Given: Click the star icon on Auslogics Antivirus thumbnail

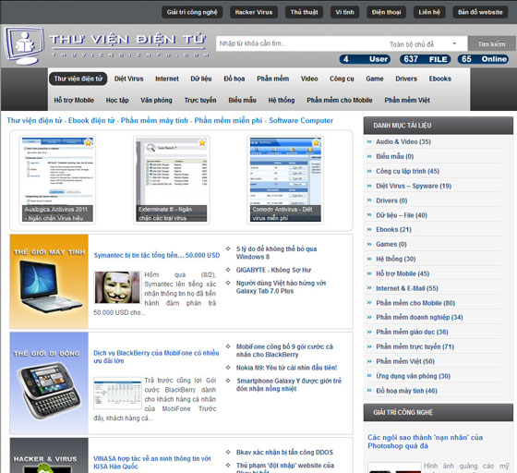Looking at the screenshot, I should [88, 142].
